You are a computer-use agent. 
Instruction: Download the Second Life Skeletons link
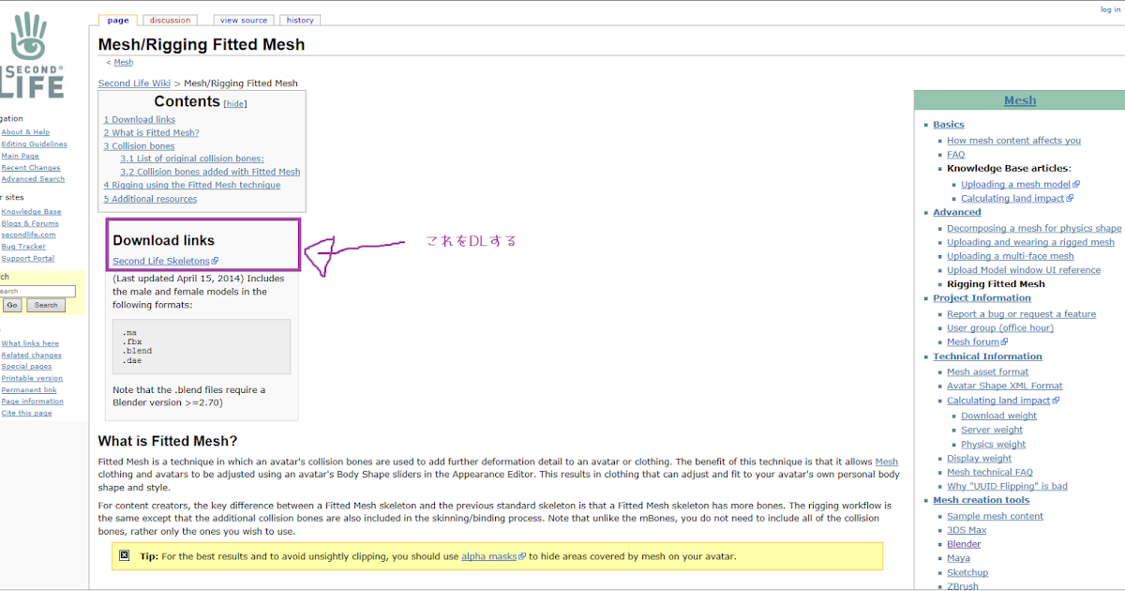(161, 262)
